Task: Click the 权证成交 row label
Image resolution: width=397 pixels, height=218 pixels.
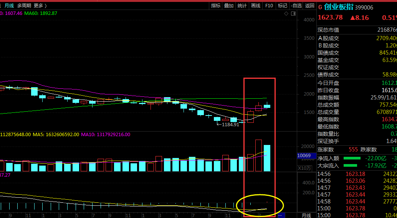Action: (328, 67)
